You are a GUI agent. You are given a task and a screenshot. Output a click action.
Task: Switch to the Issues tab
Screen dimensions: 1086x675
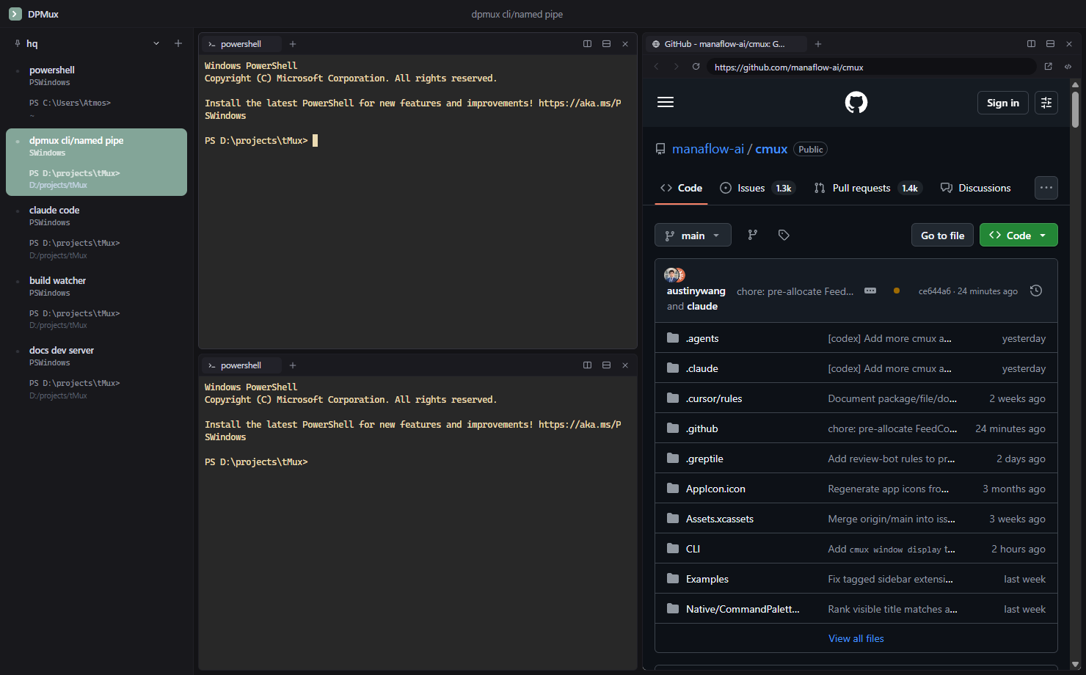point(757,188)
